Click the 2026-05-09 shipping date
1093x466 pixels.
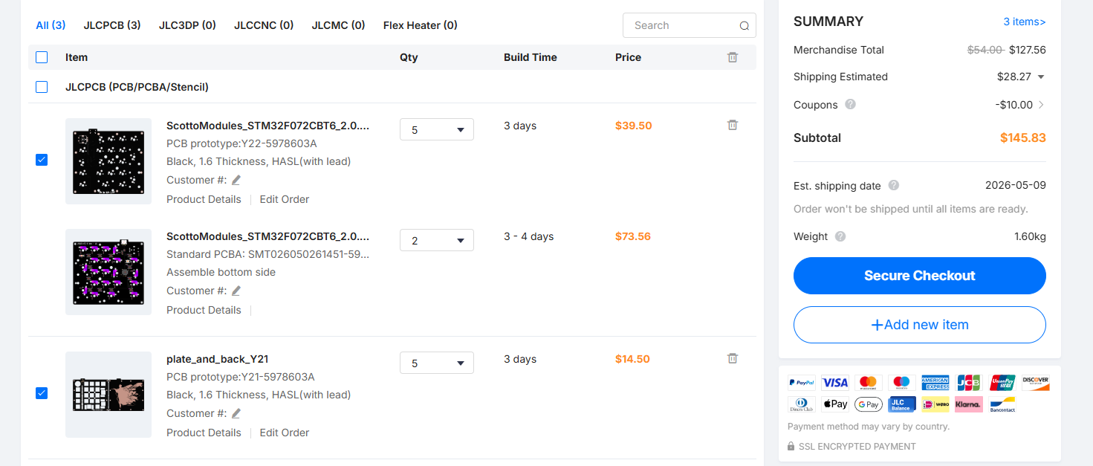click(x=1016, y=185)
